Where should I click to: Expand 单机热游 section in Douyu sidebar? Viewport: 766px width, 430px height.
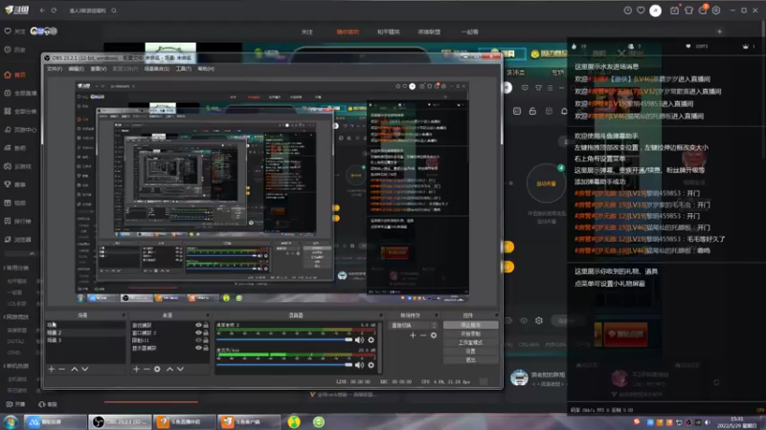tap(16, 366)
